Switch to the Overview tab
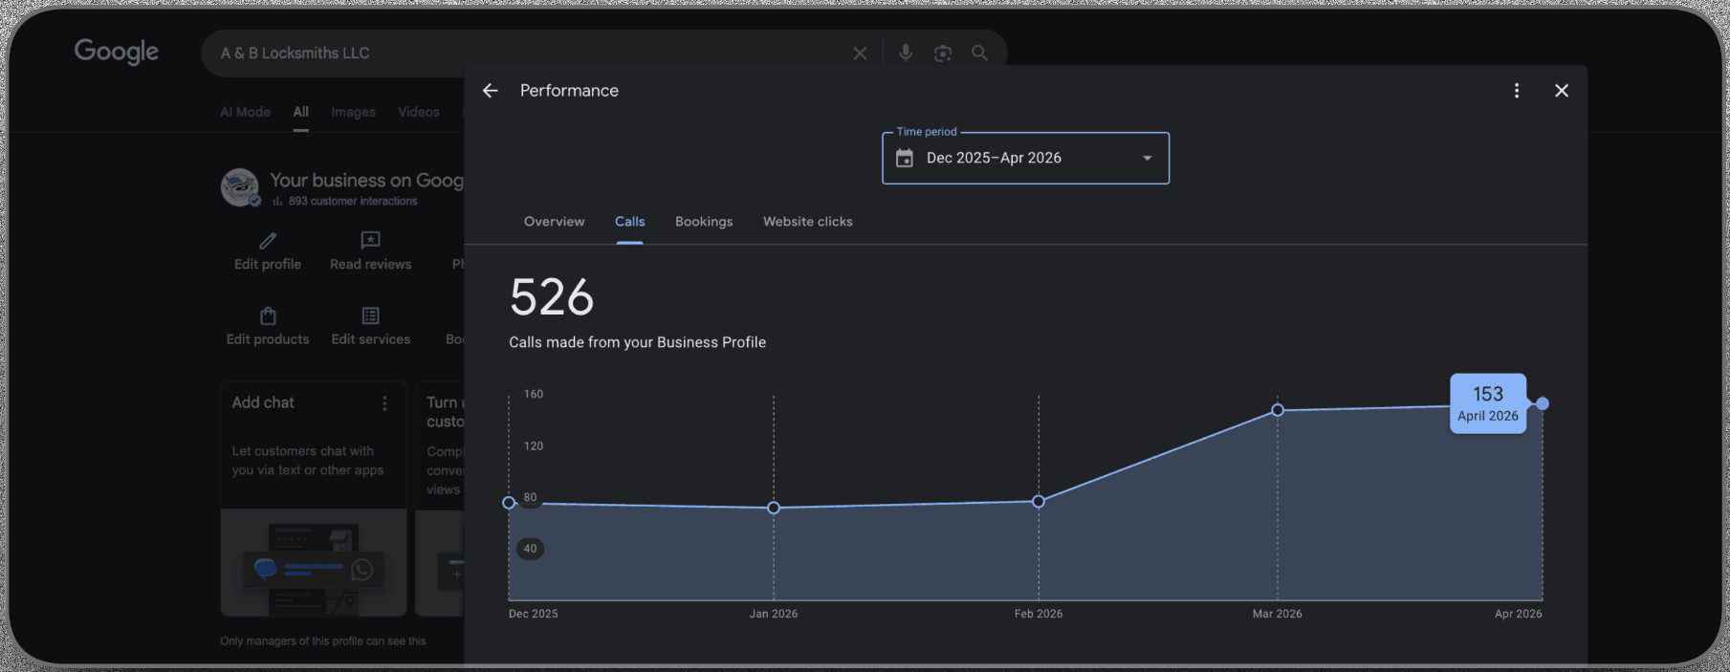1730x672 pixels. (554, 222)
